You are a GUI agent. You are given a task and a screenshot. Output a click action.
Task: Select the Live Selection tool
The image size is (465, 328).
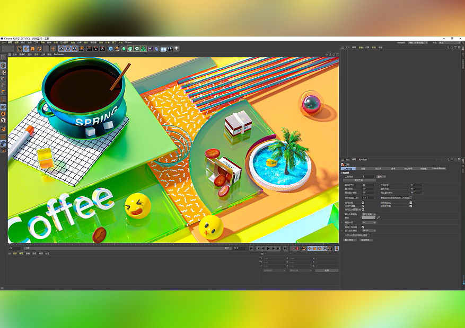click(x=20, y=49)
